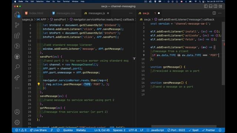Click Quokka in status bar
This screenshot has width=237, height=133.
click(x=68, y=130)
